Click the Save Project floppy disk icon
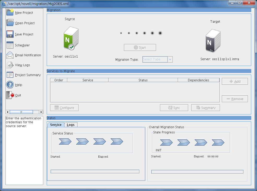The height and width of the screenshot is (191, 257). point(10,34)
